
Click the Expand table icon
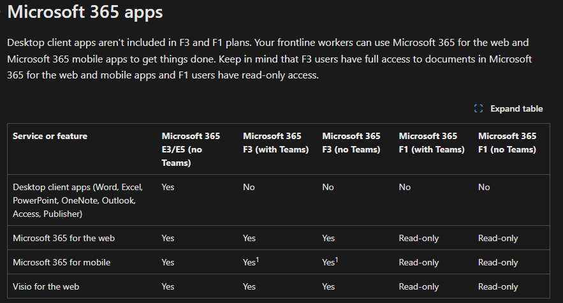pos(478,108)
